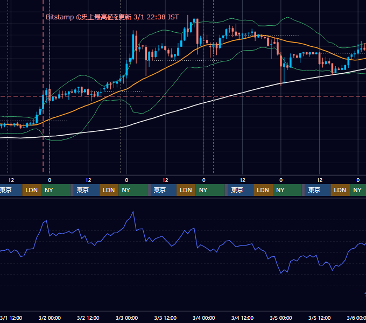Viewport: 366px width, 323px height.
Task: Click the 3/4 12:00 time axis label
Action: 242,318
